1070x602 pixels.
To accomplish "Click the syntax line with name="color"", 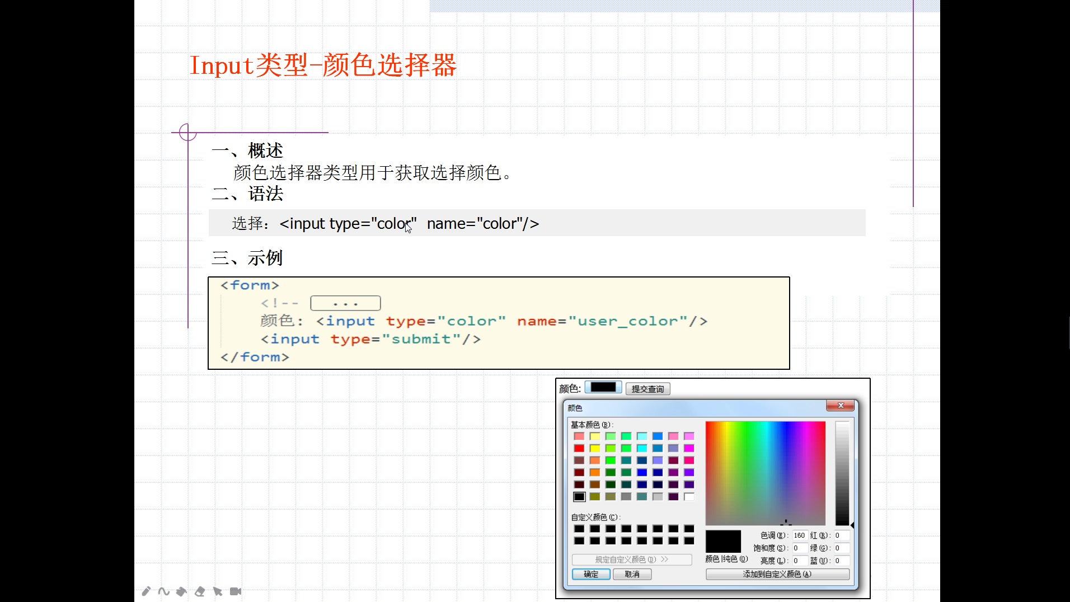I will click(386, 223).
